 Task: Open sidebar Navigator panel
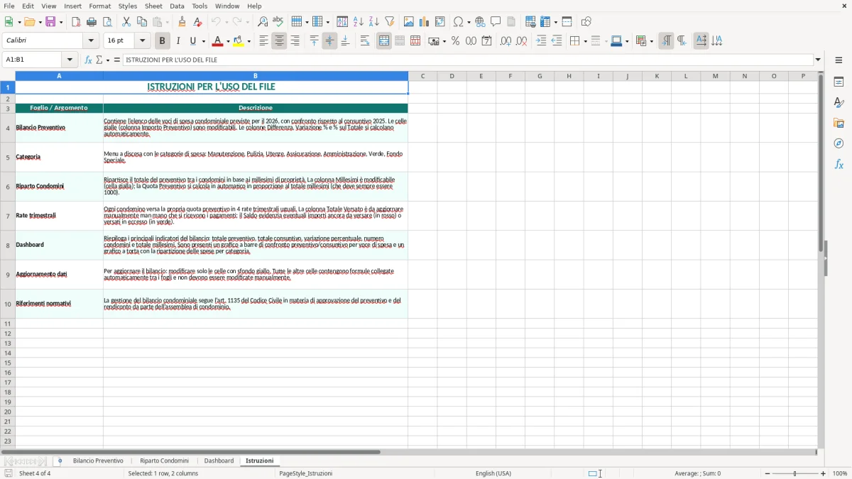[x=839, y=144]
